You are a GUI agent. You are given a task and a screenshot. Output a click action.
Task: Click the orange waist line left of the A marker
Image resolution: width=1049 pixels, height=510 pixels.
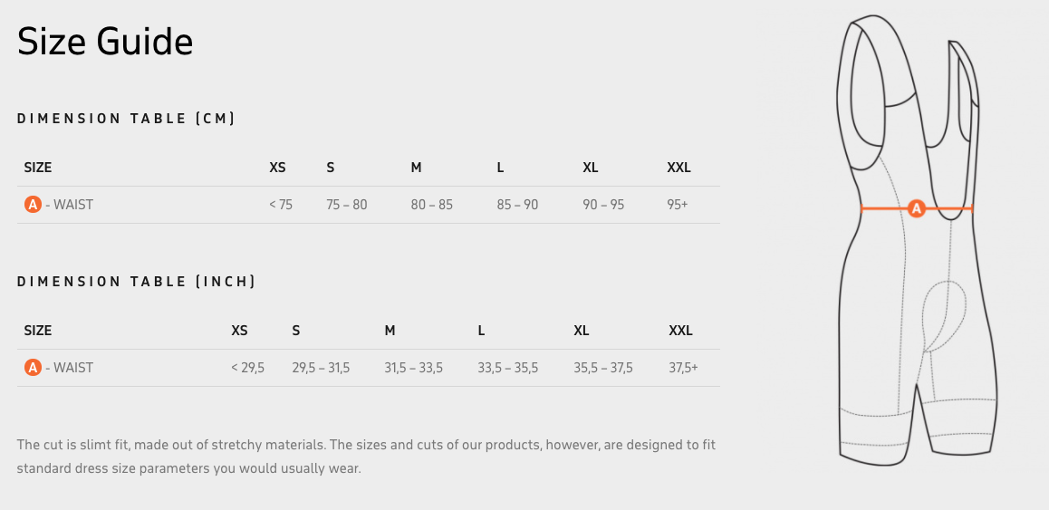pos(883,209)
